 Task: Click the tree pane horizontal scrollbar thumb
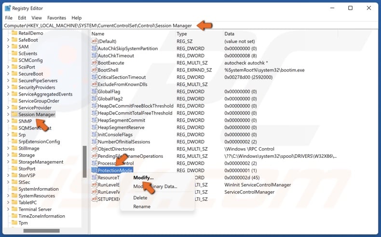click(41, 230)
